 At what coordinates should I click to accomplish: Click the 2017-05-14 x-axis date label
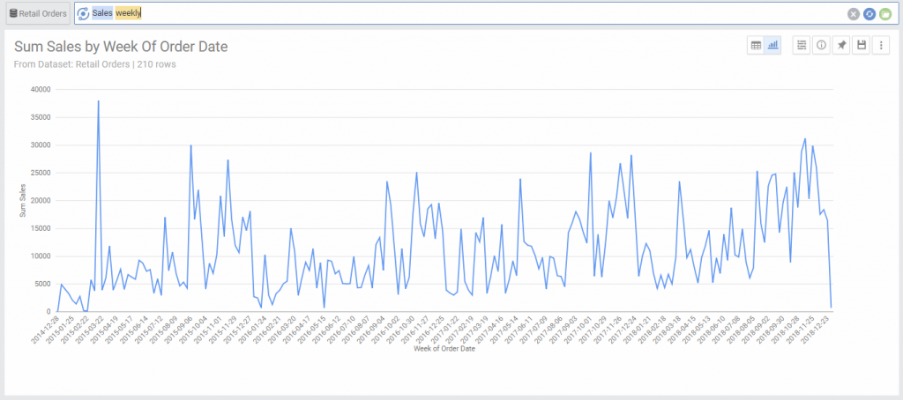pos(505,330)
